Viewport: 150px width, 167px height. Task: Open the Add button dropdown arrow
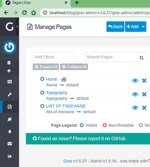click(x=143, y=26)
